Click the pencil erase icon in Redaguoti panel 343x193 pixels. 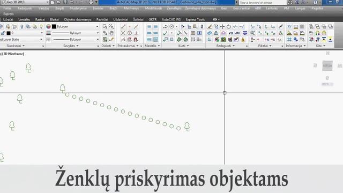[x=210, y=26]
